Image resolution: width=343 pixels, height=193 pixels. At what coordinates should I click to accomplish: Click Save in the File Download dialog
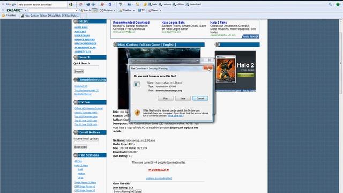(183, 99)
